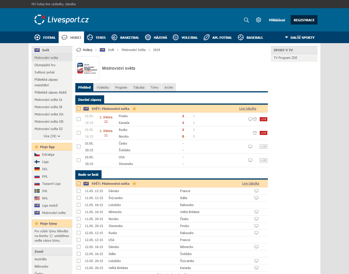Switch to the Tabulka tab

click(139, 87)
